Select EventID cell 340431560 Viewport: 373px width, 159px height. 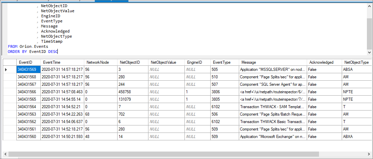pos(29,136)
